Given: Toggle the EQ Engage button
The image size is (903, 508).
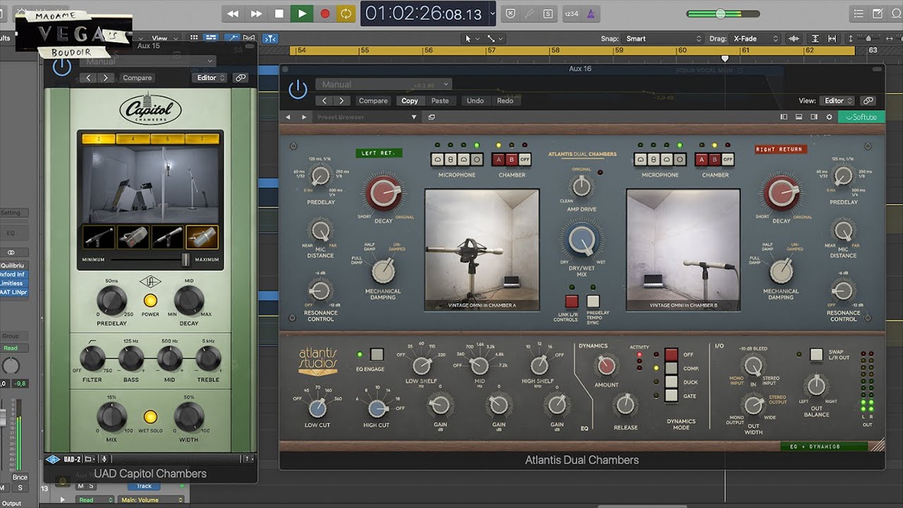Looking at the screenshot, I should [377, 354].
